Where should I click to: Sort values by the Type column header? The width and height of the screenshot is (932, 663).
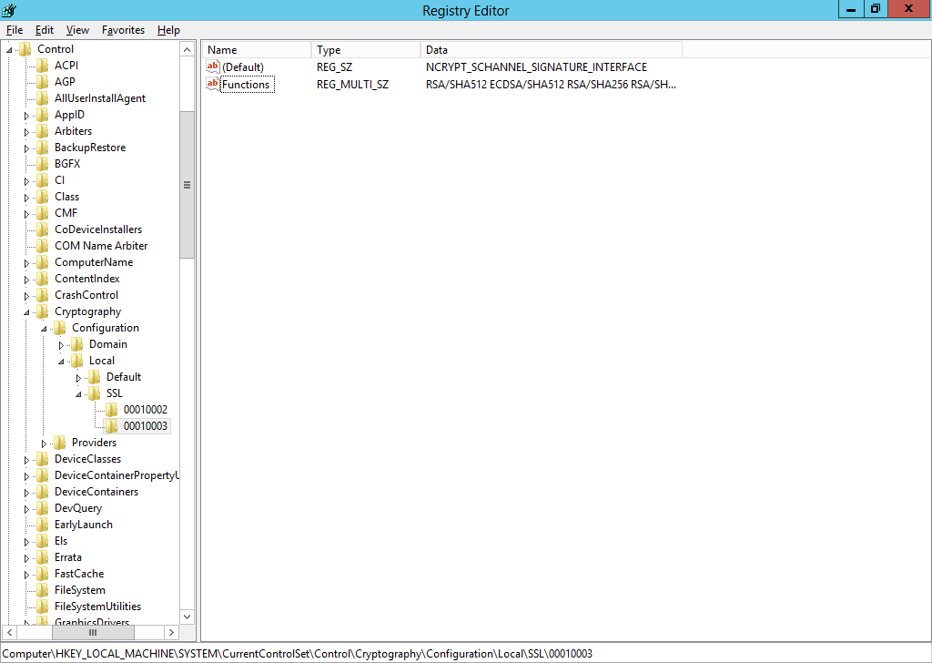point(366,50)
